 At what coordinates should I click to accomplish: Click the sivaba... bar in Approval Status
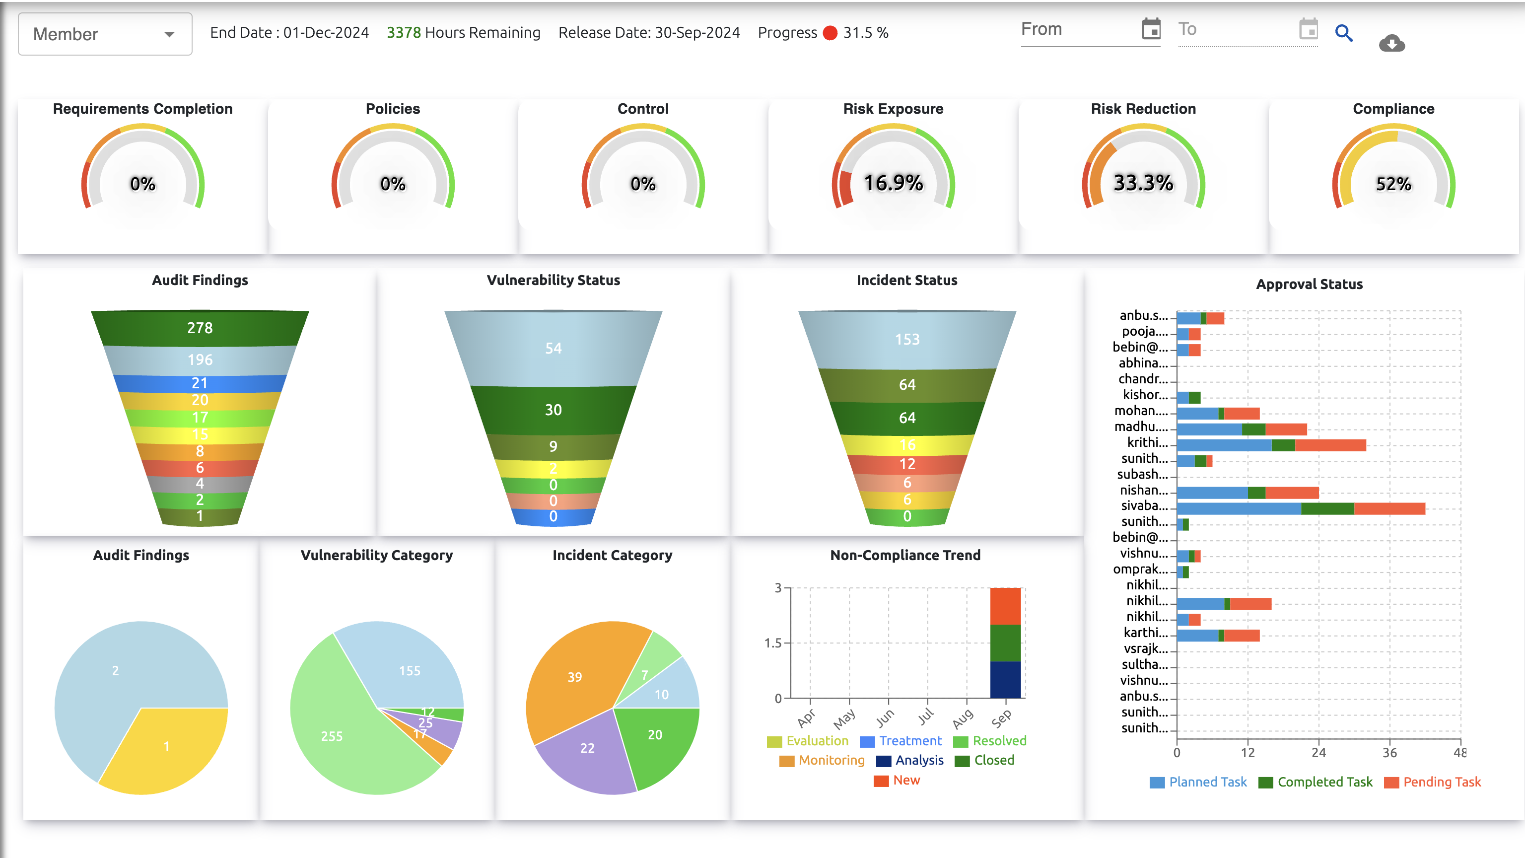tap(1301, 508)
